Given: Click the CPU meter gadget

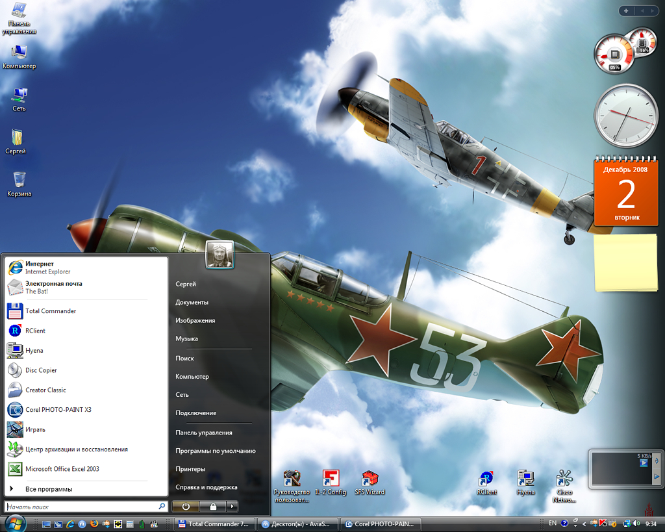Looking at the screenshot, I should click(614, 55).
